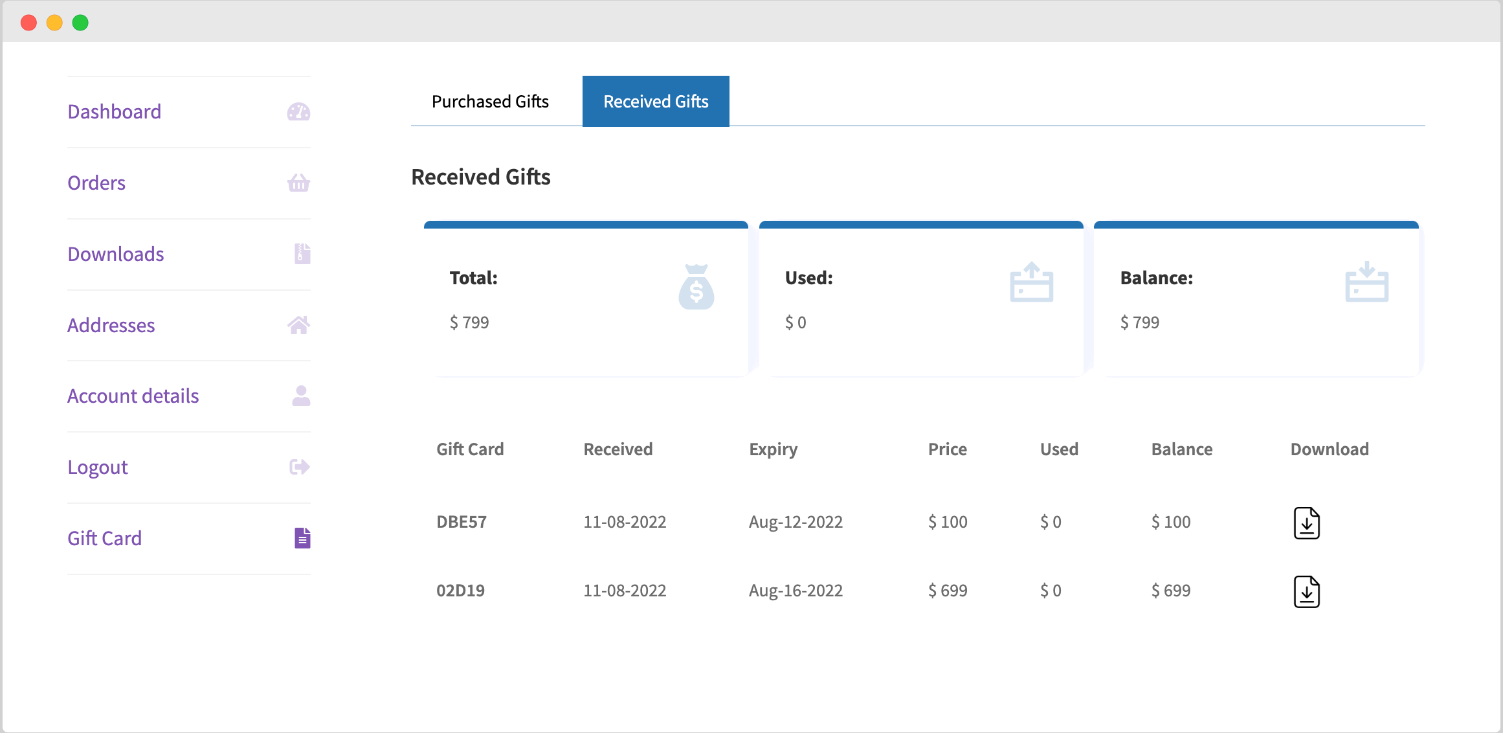Open the Addresses page link
The height and width of the screenshot is (733, 1503).
(x=111, y=326)
